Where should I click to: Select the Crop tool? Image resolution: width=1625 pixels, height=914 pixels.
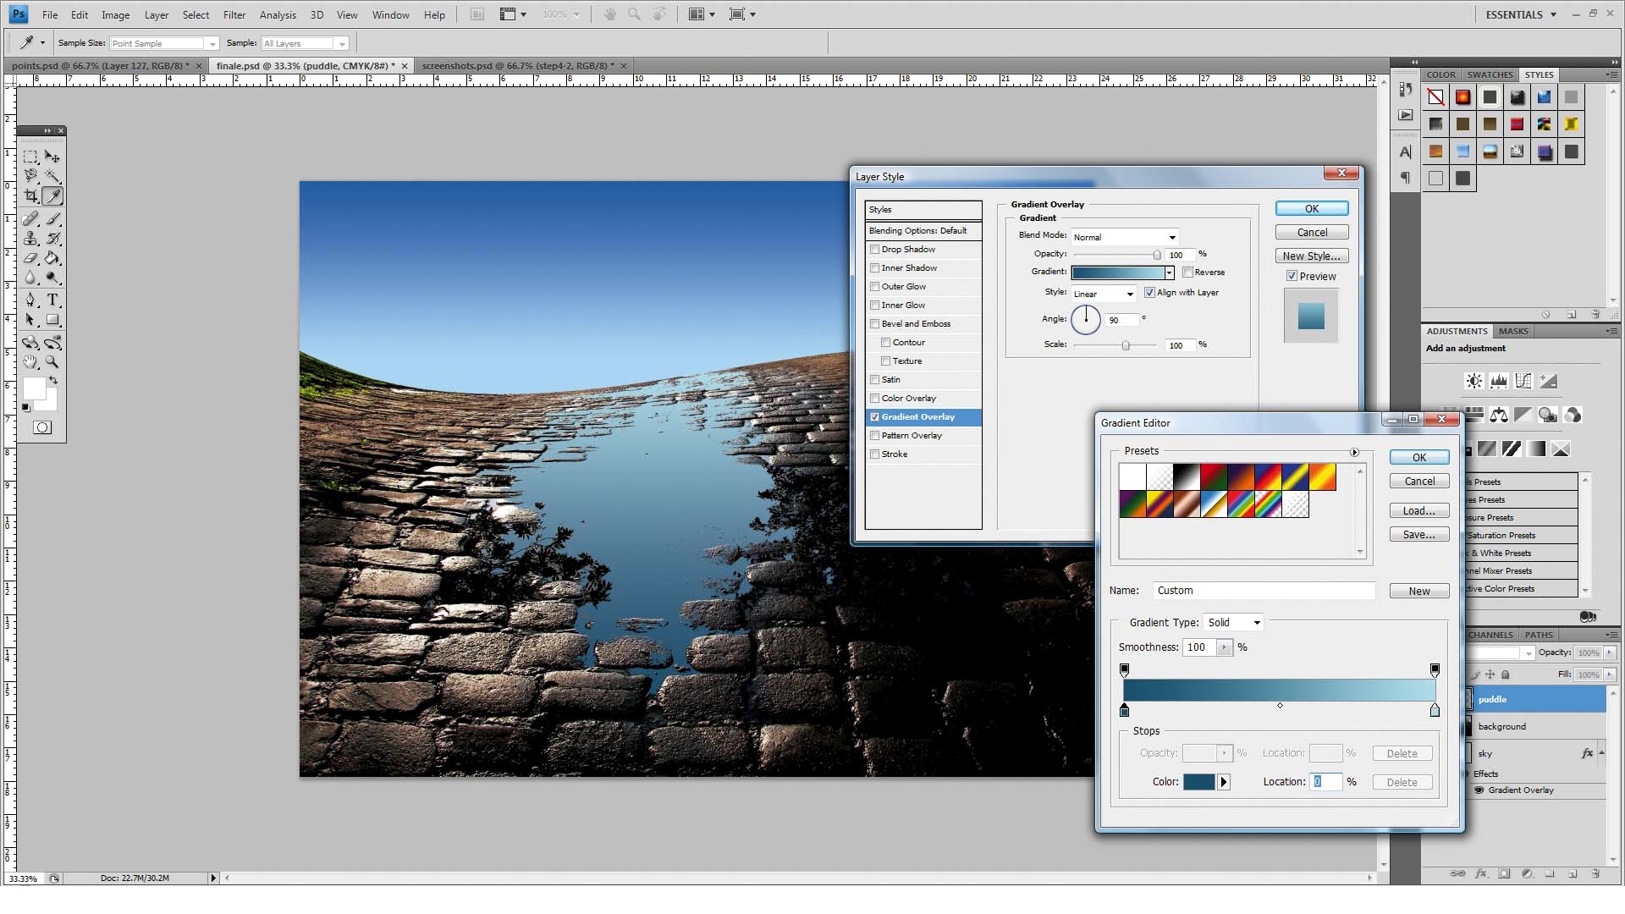(30, 196)
